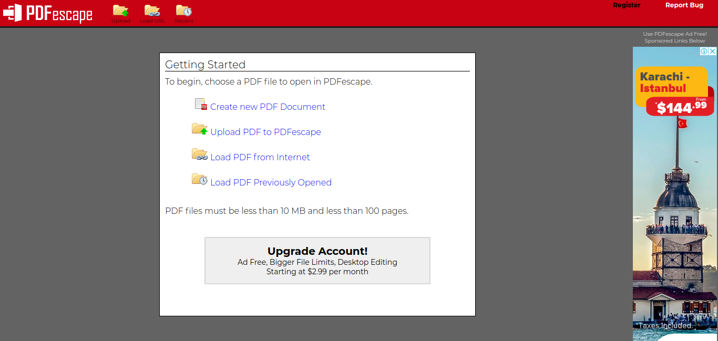Click the PDFescape logo in header
718x341 pixels.
coord(48,13)
